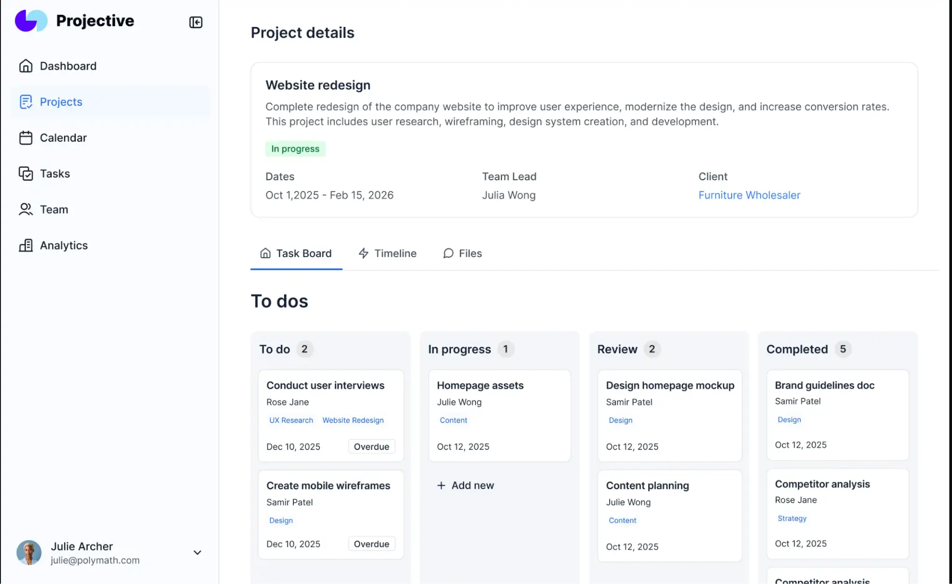Click the To do column count badge
952x584 pixels.
(x=304, y=349)
